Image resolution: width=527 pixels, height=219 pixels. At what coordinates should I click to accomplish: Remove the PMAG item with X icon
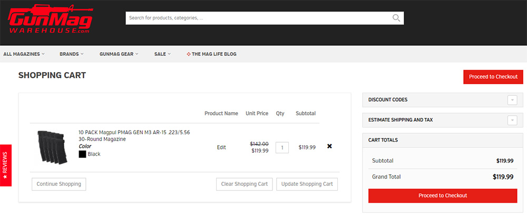point(329,146)
